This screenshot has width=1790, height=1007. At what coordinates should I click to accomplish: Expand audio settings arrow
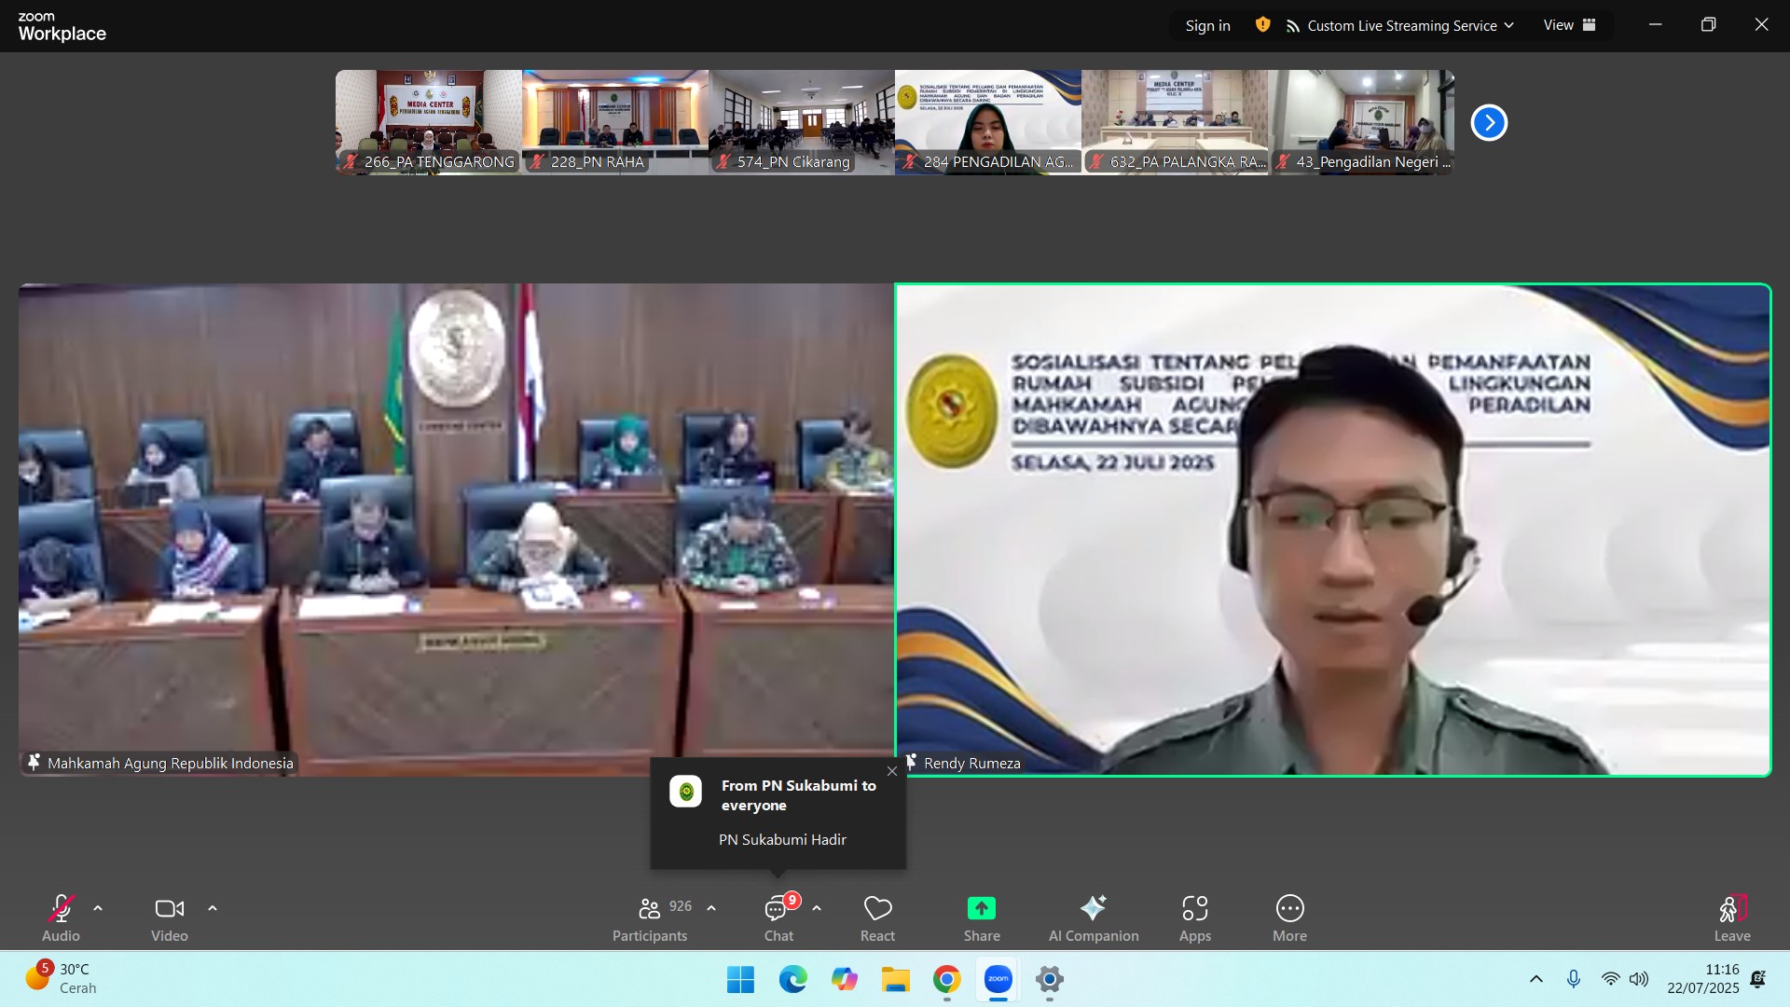tap(98, 908)
